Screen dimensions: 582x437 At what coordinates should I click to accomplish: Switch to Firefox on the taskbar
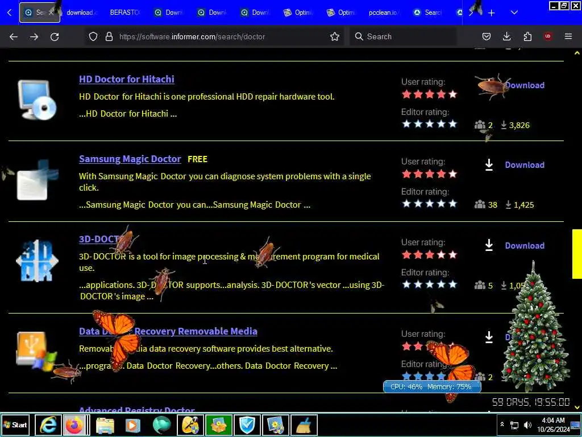pos(76,425)
